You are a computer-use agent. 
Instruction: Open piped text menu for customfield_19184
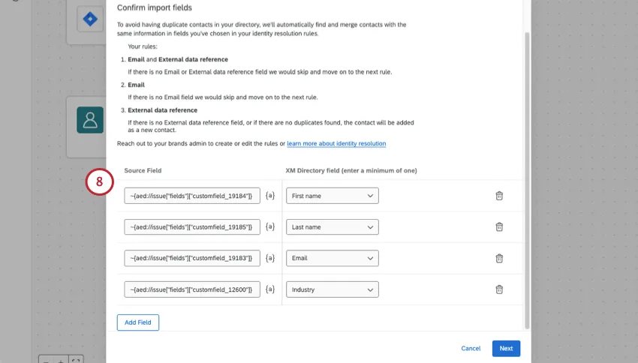point(270,196)
